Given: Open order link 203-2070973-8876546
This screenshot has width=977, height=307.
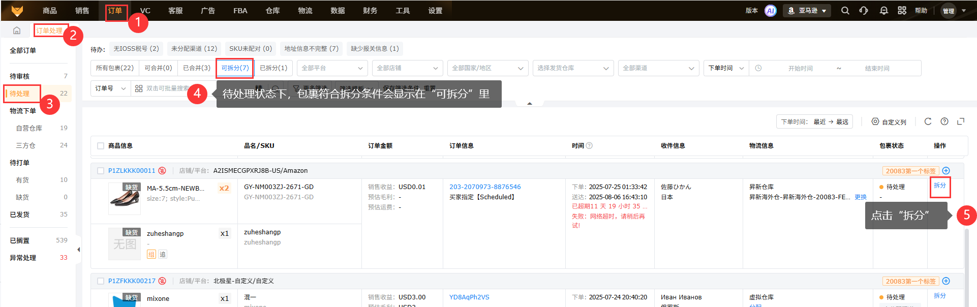Looking at the screenshot, I should (x=484, y=187).
